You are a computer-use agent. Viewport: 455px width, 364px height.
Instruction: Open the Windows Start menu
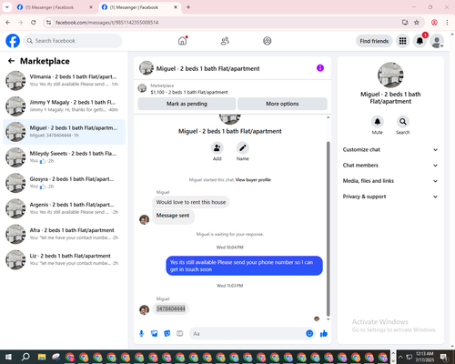(x=8, y=357)
